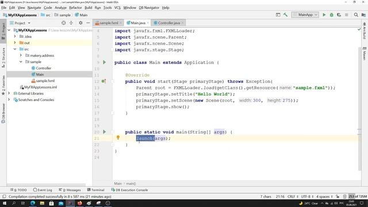Open Project Structure icon in toolbar
This screenshot has height=207, width=368.
coord(363,15)
